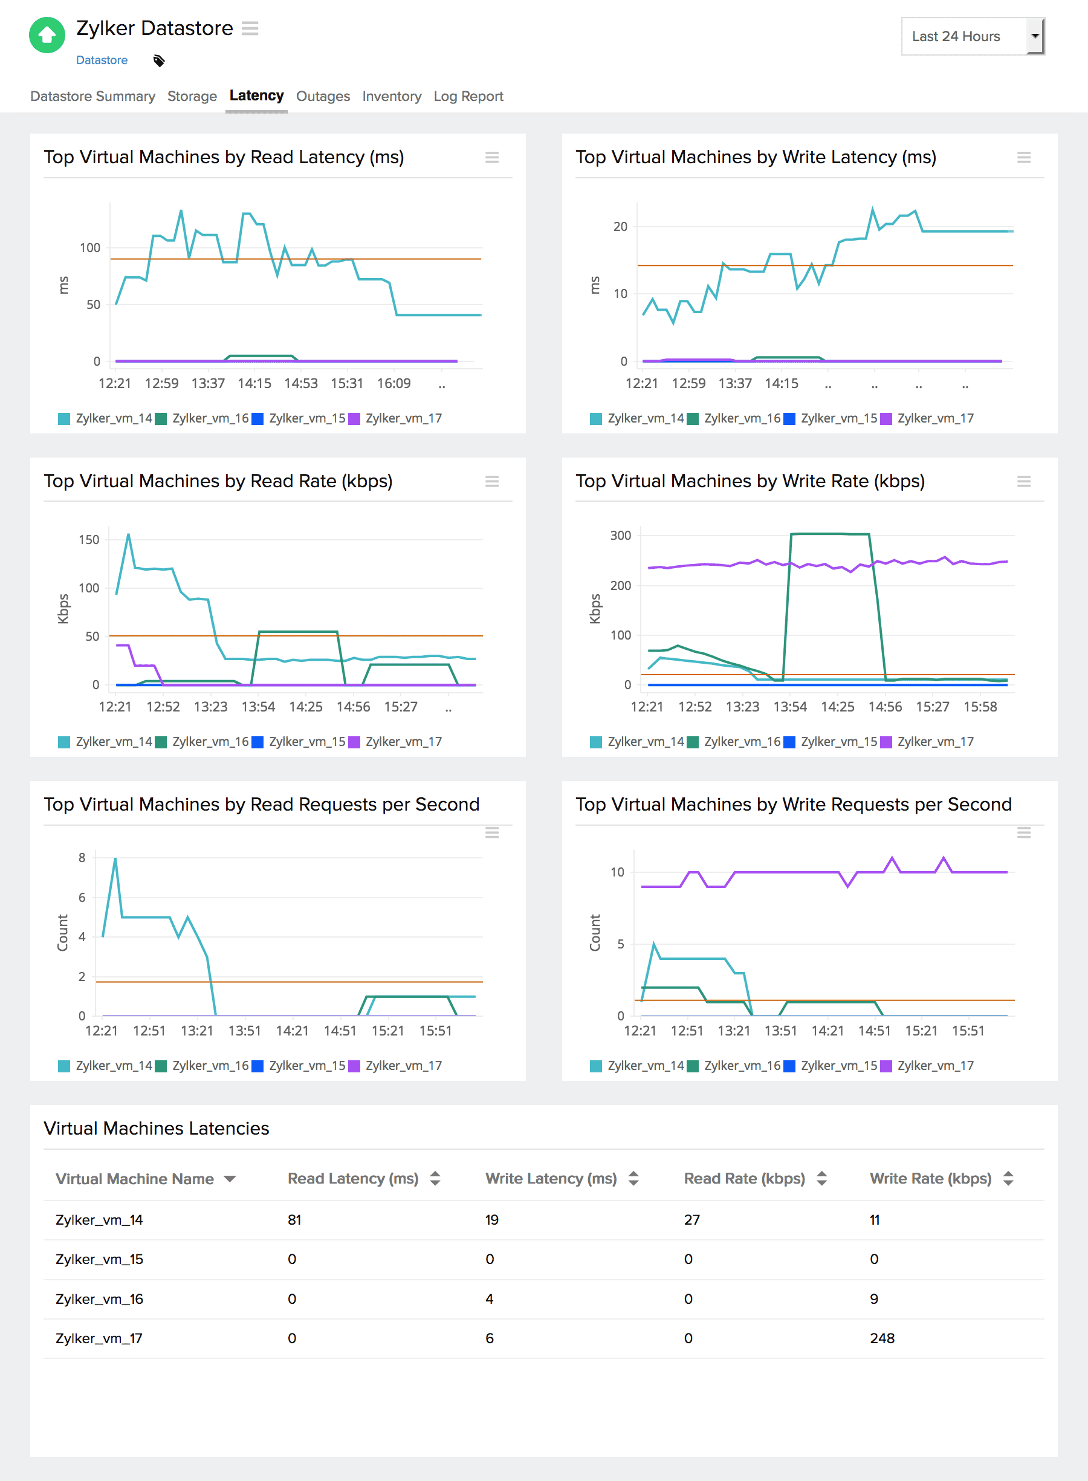The height and width of the screenshot is (1481, 1088).
Task: Open the Outages tab
Action: [x=323, y=96]
